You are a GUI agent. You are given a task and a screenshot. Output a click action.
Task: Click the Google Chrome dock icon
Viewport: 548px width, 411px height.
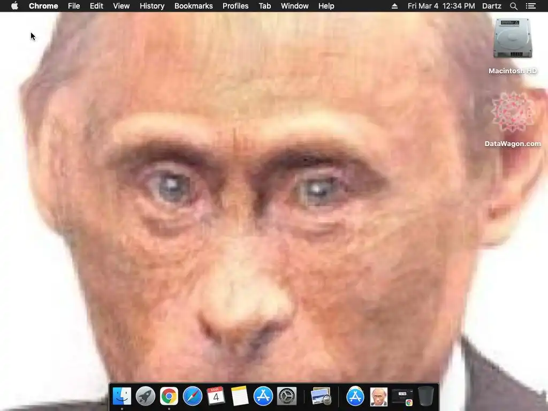click(169, 396)
